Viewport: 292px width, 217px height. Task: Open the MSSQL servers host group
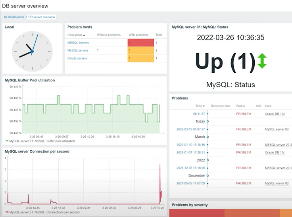[x=78, y=42]
